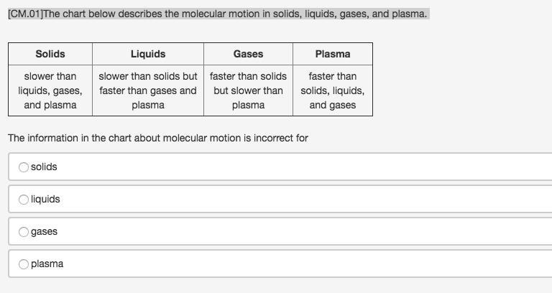Select the radio circle beside liquids answer
This screenshot has height=293, width=552.
coord(24,199)
